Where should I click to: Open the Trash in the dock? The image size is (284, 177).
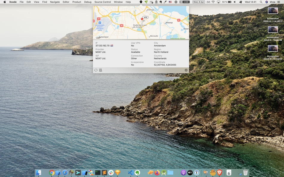pyautogui.click(x=245, y=173)
